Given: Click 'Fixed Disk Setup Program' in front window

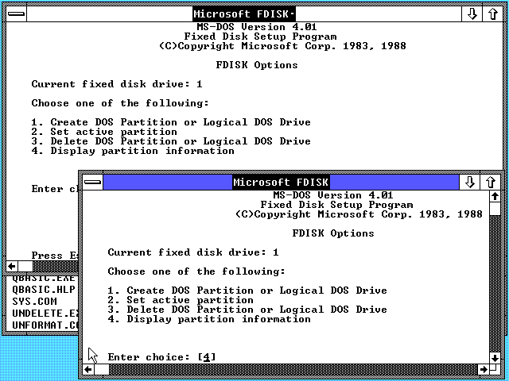Looking at the screenshot, I should (x=336, y=205).
